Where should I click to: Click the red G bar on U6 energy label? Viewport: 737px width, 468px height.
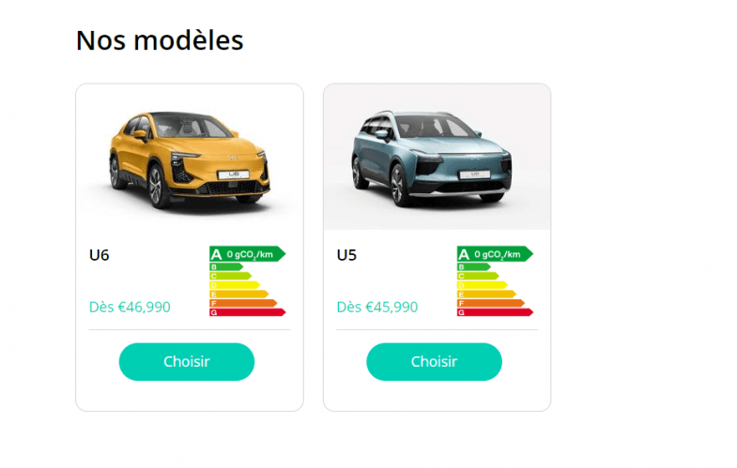click(x=246, y=312)
